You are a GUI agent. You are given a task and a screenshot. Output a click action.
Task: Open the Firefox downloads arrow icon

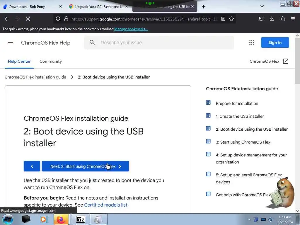[x=272, y=19]
